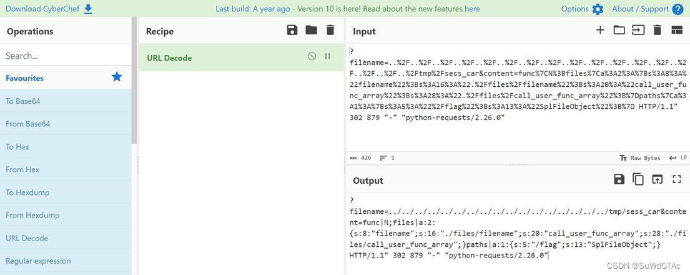Open a folder as input
The height and width of the screenshot is (275, 690).
(x=619, y=30)
